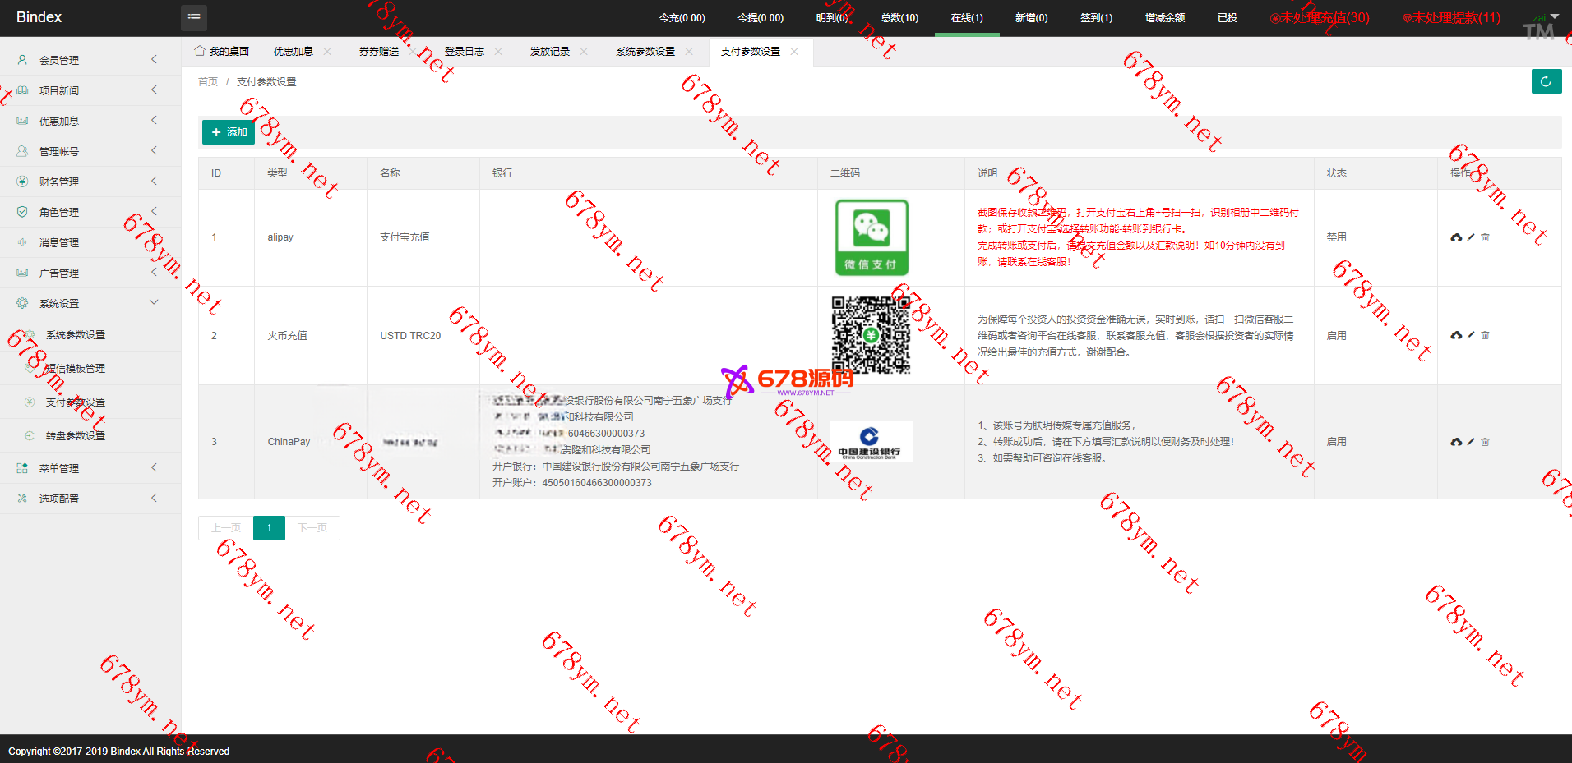Viewport: 1572px width, 763px height.
Task: Click the cloud upload icon in USTD TRC20 row
Action: click(x=1456, y=335)
